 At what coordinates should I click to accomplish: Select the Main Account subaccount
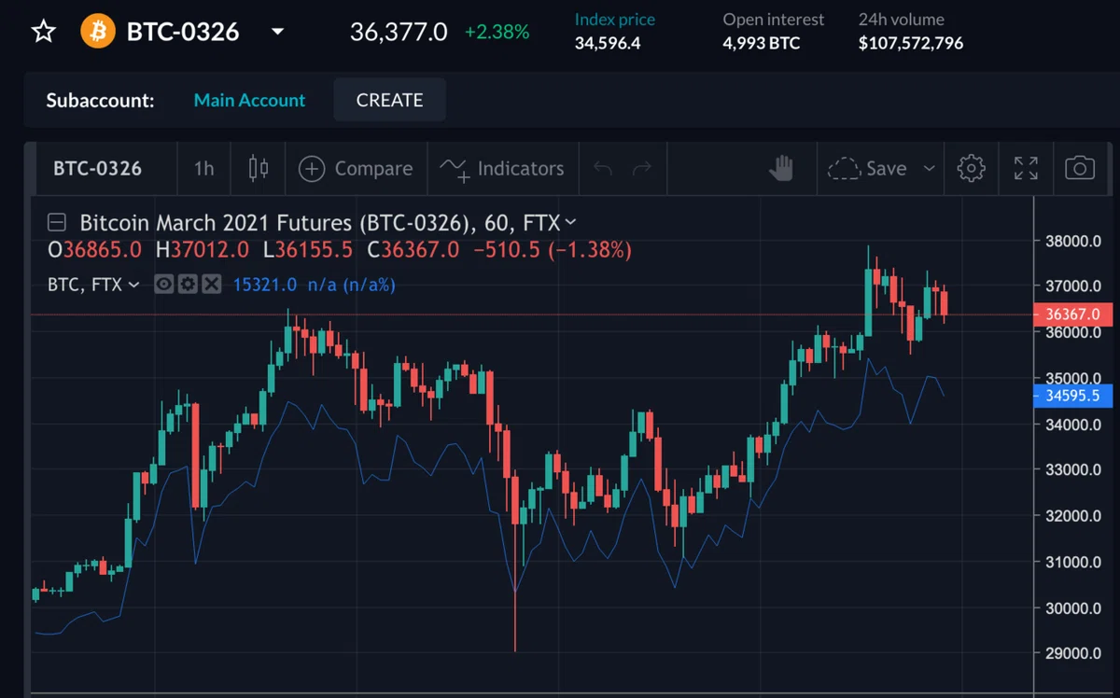coord(249,100)
